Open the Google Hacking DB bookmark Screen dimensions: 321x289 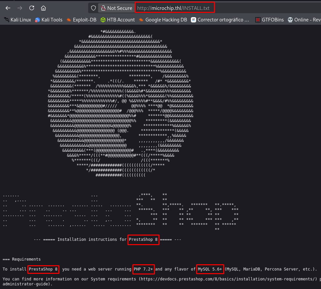pos(163,20)
